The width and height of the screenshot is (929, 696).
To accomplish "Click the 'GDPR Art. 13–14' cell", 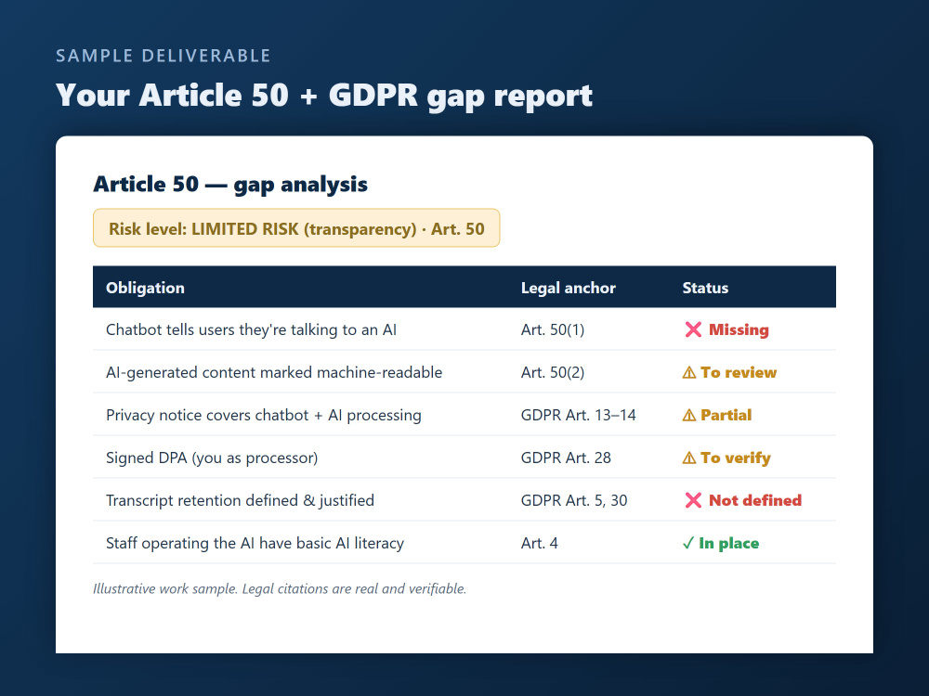I will (x=578, y=415).
